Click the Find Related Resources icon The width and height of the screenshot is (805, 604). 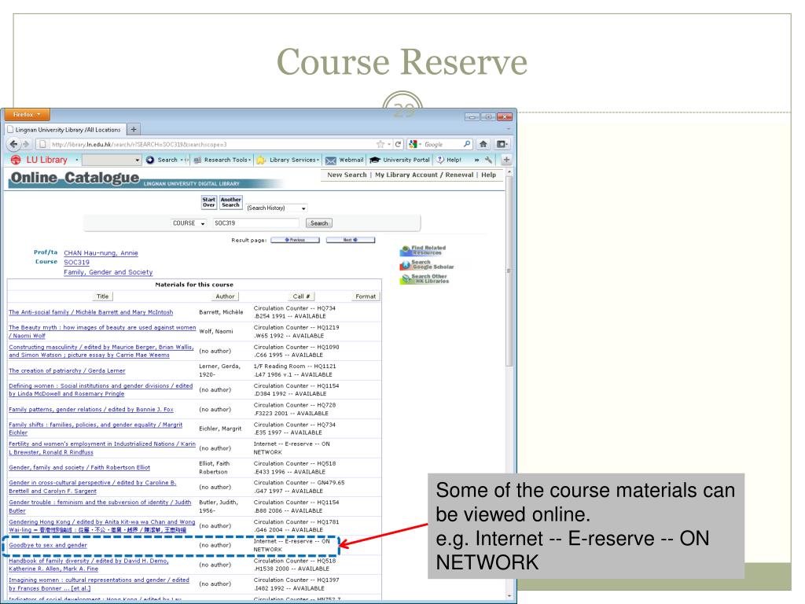[422, 251]
